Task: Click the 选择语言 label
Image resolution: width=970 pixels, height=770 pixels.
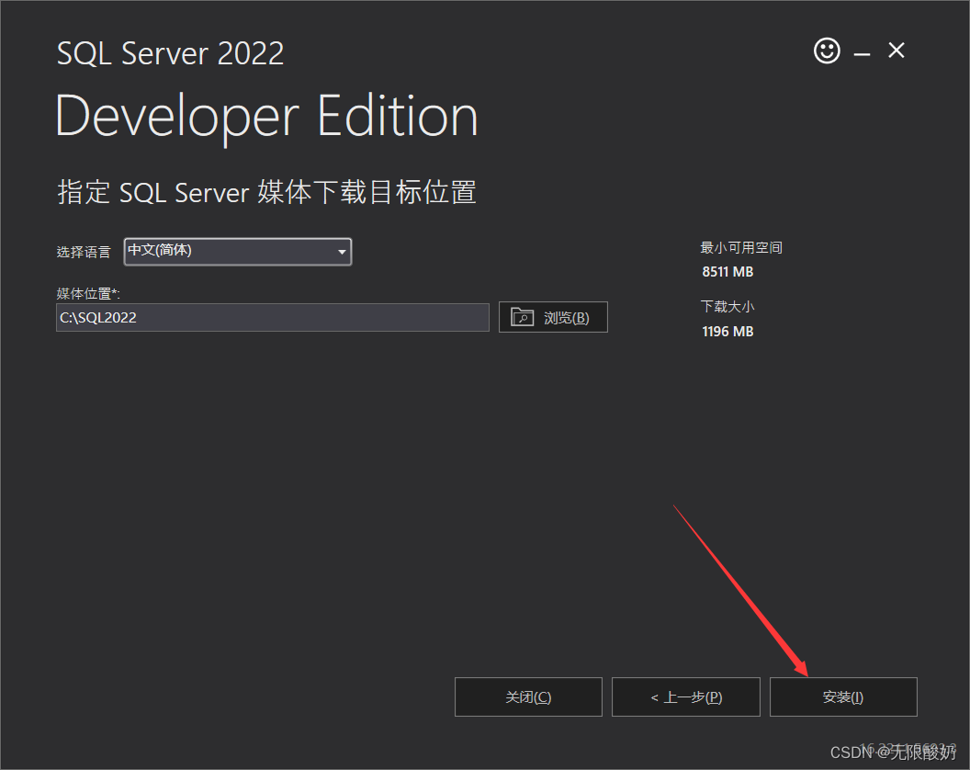Action: point(84,252)
